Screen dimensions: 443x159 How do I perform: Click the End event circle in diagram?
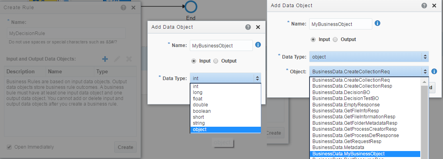point(191,7)
